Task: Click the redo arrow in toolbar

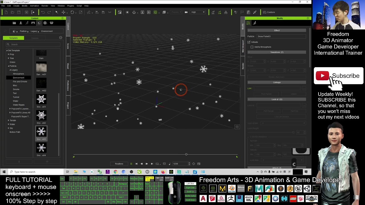Action: [x=49, y=12]
